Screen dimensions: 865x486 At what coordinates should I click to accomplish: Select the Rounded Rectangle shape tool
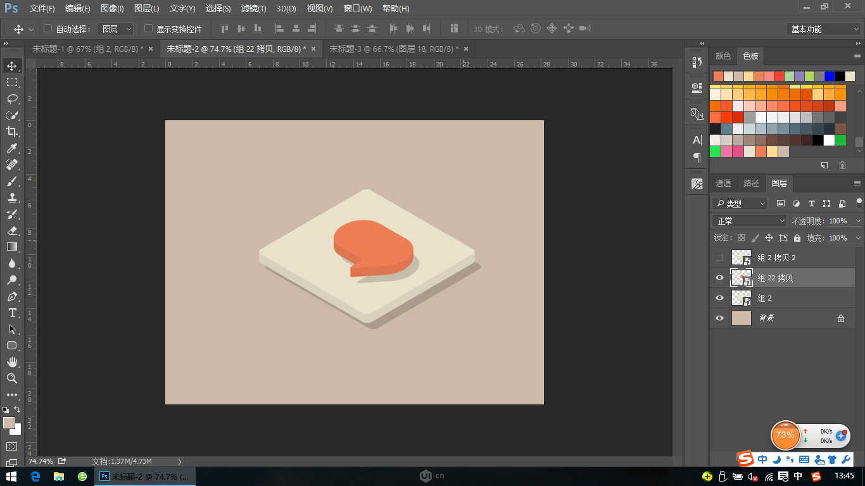tap(11, 346)
